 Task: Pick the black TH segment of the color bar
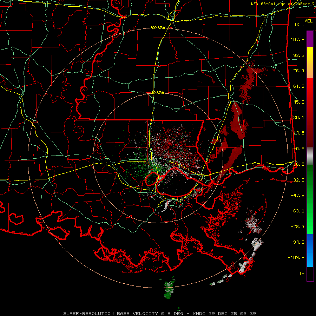(310, 274)
